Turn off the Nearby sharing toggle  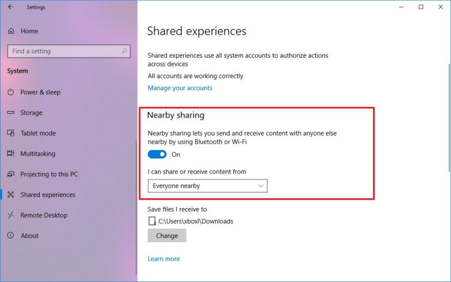click(157, 155)
